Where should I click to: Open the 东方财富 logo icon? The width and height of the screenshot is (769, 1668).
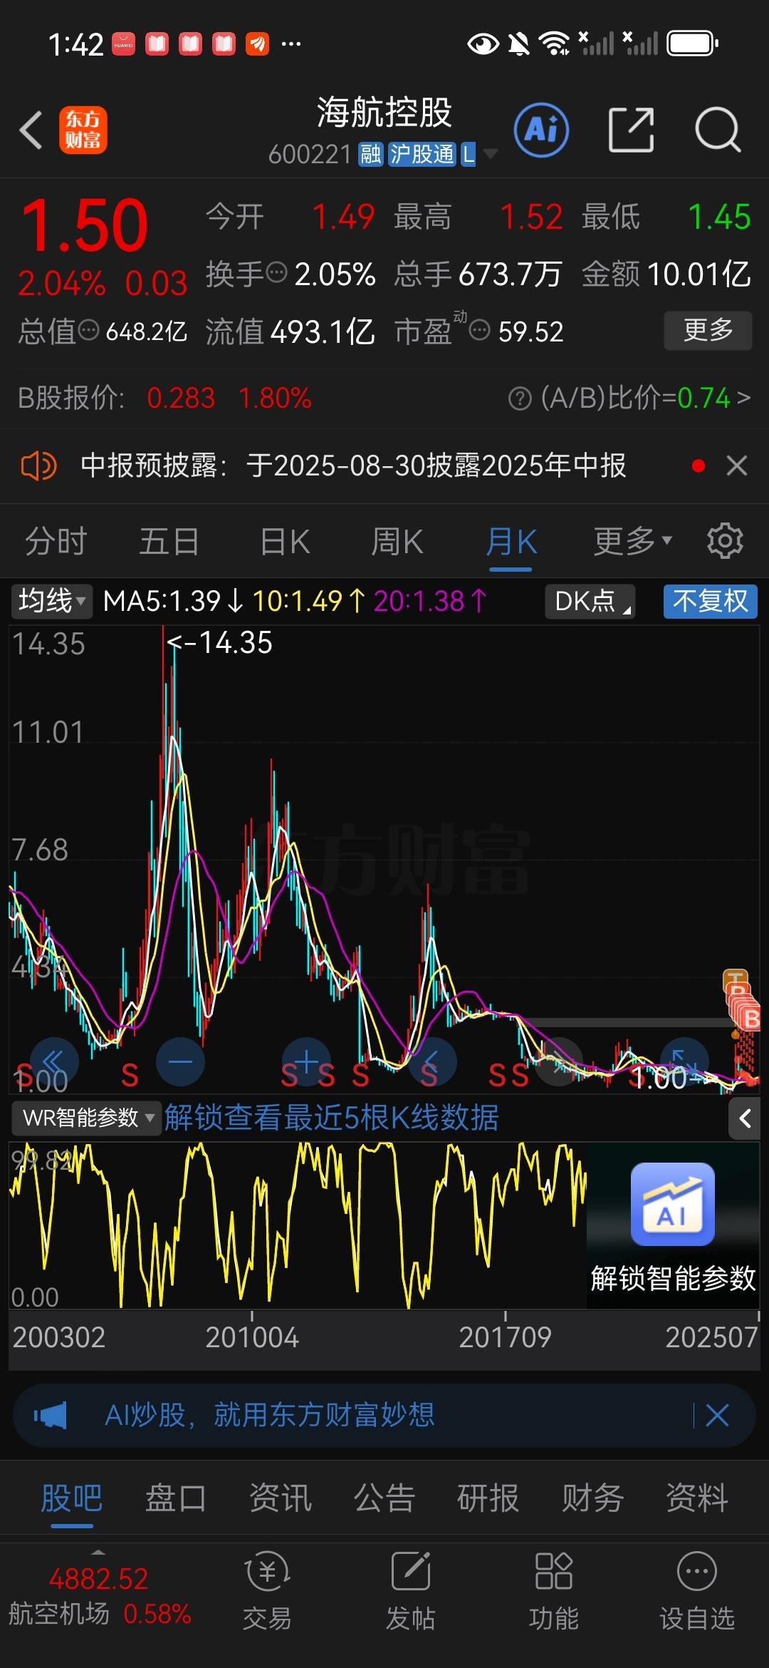pyautogui.click(x=83, y=130)
